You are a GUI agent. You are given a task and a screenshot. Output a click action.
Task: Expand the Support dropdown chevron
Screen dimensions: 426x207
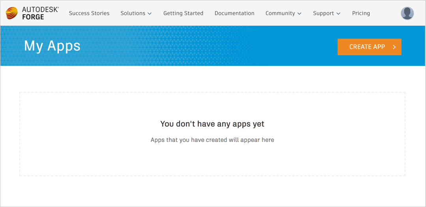tap(338, 13)
